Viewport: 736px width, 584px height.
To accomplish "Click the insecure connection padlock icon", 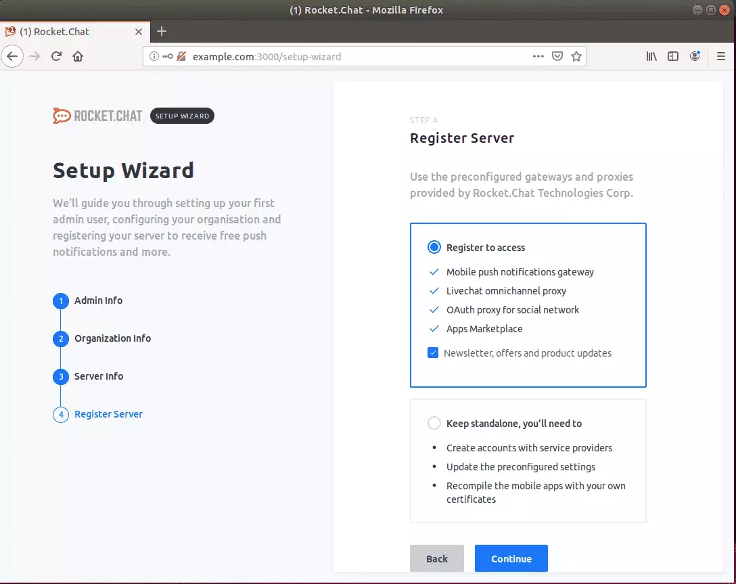I will click(x=182, y=56).
